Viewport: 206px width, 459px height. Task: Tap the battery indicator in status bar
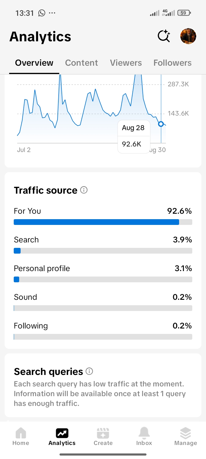click(184, 13)
